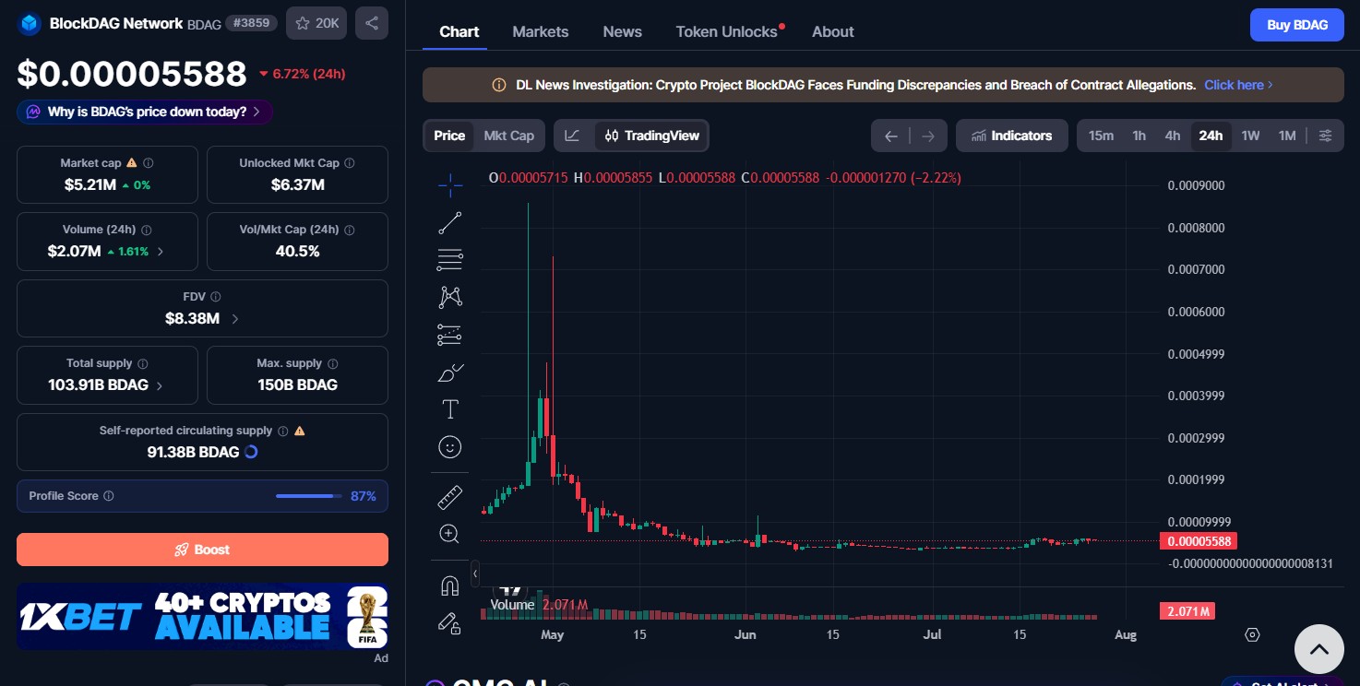Add BlockDAG to watchlist with star

click(x=316, y=23)
